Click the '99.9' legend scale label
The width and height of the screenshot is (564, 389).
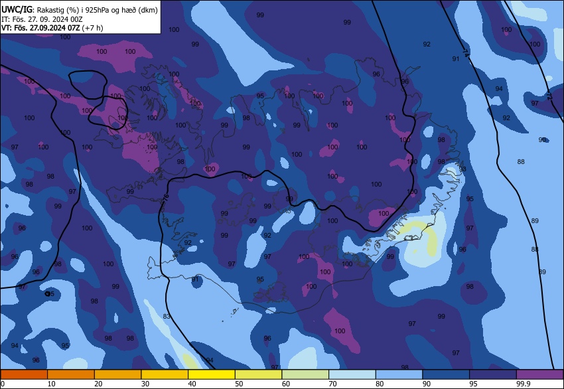point(524,384)
